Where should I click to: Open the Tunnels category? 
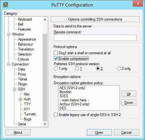[30, 114]
